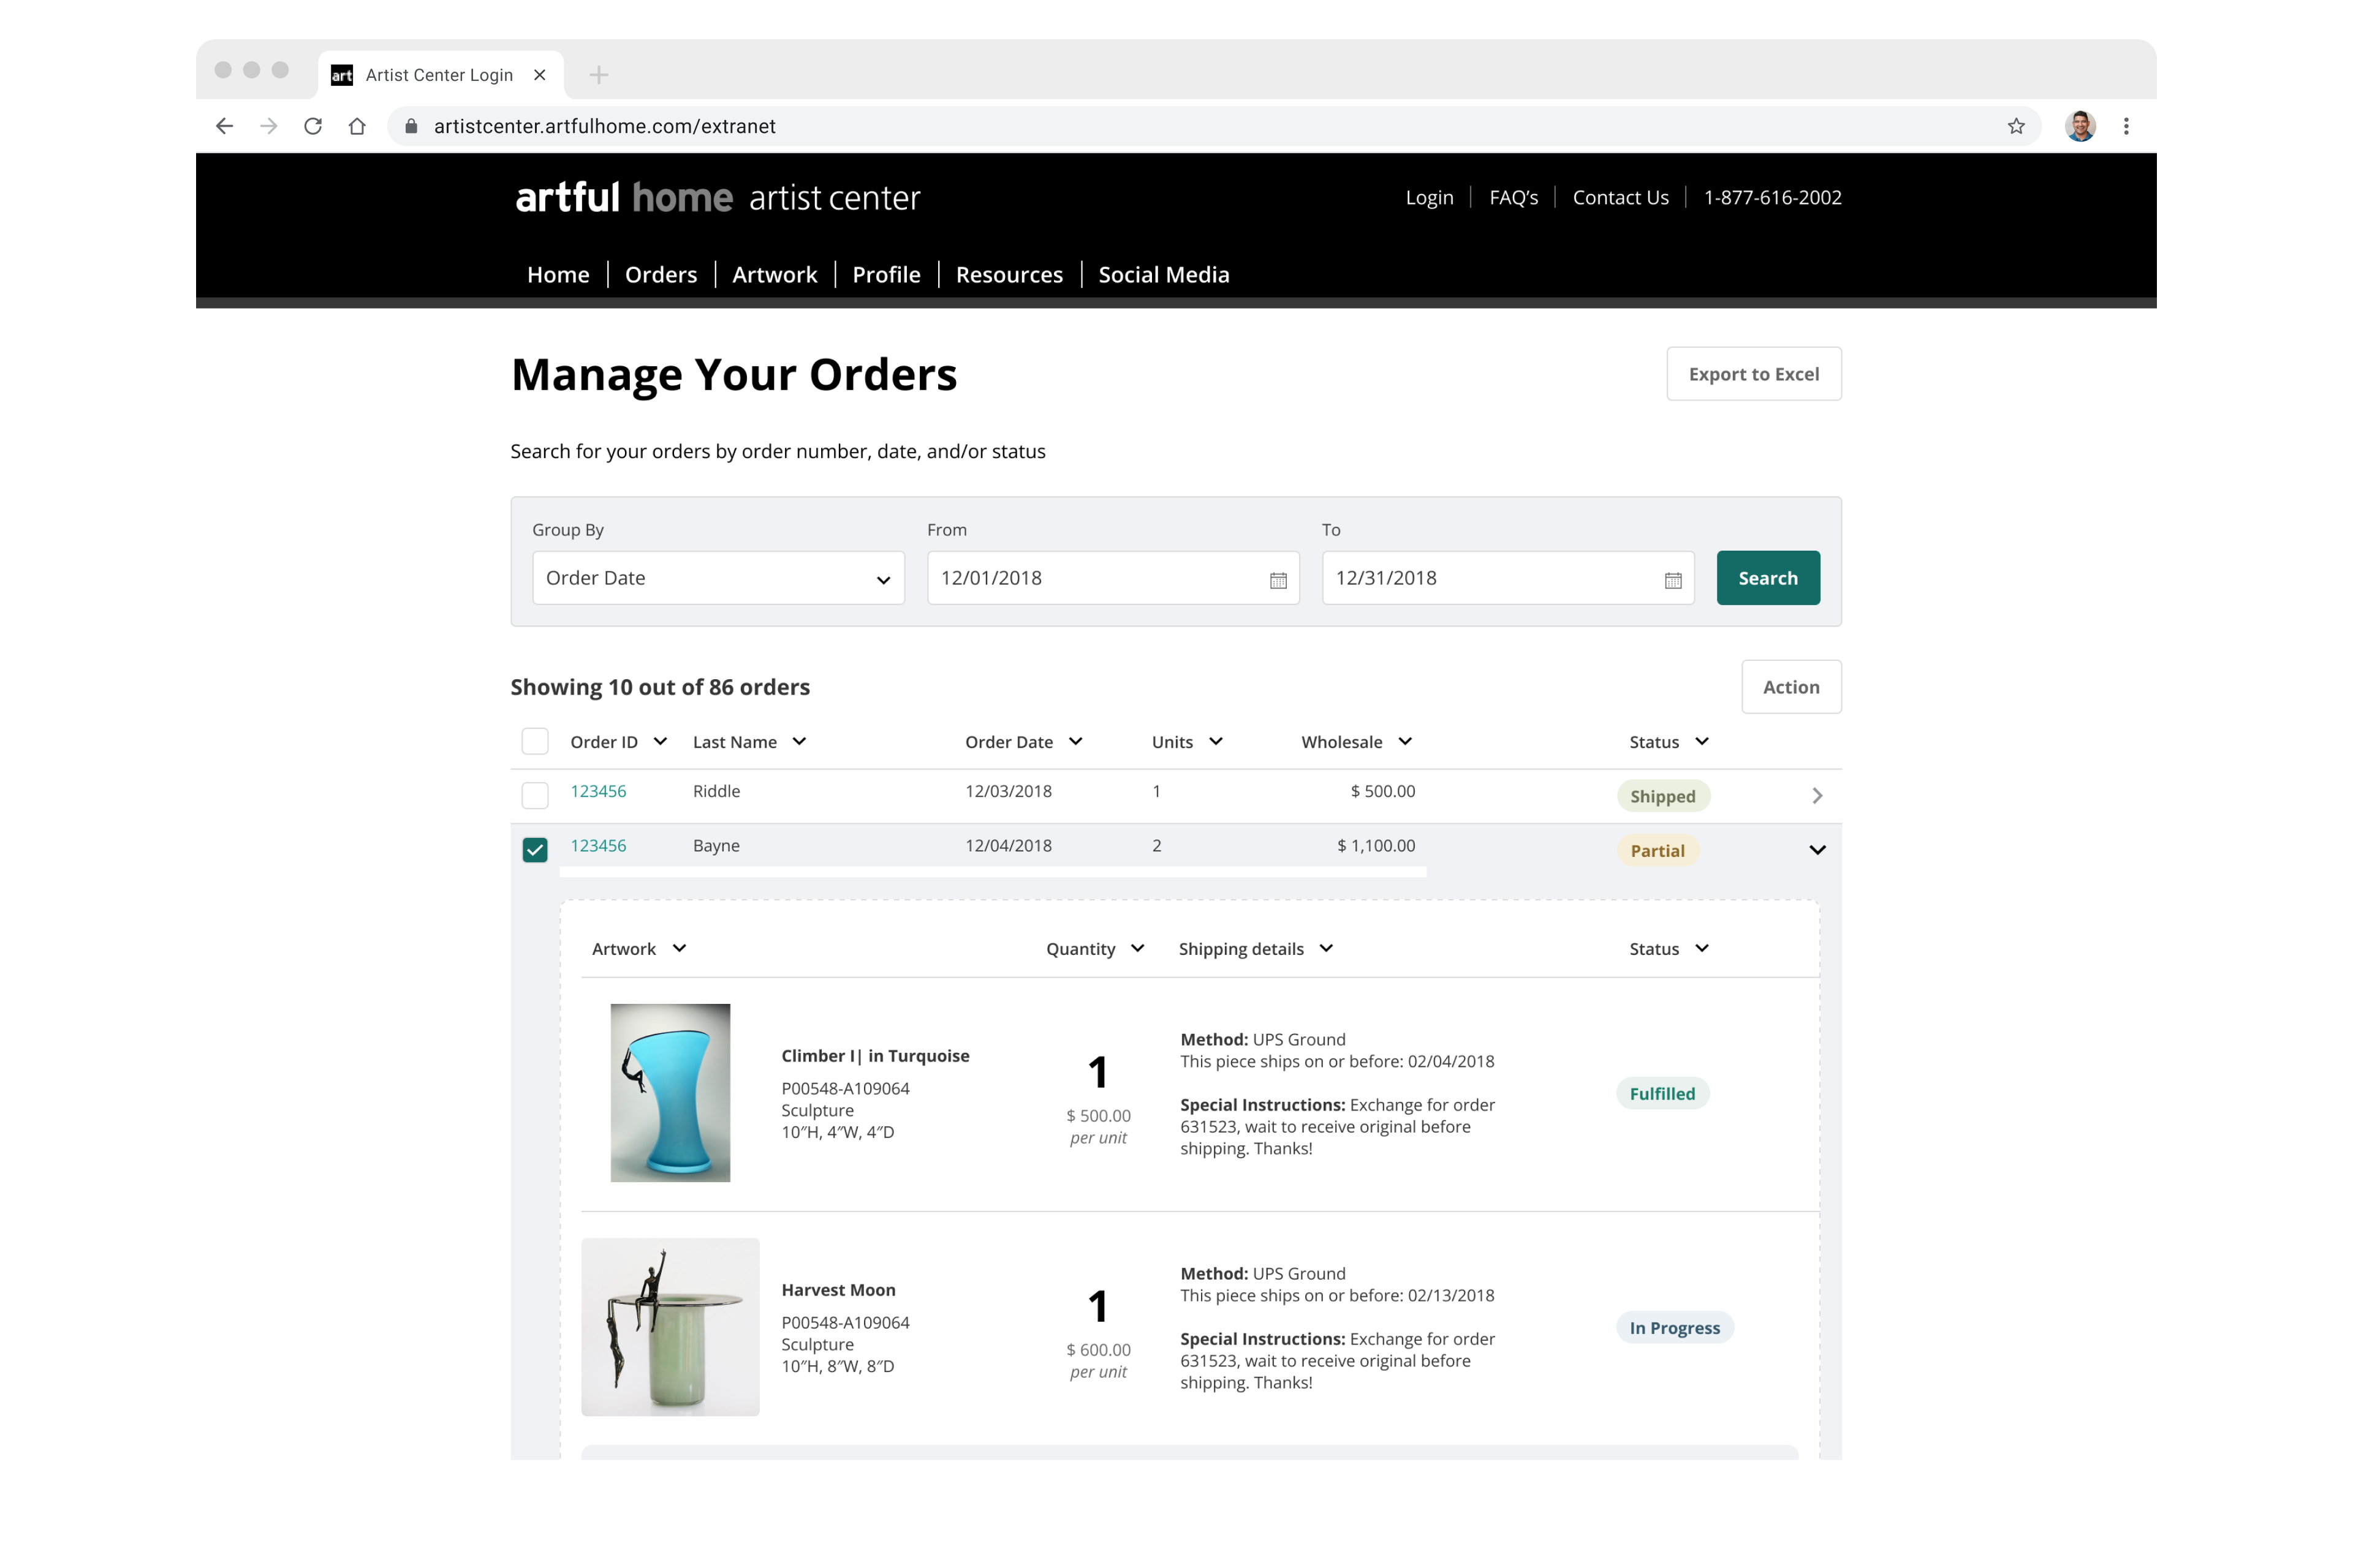Click the user profile avatar
Image resolution: width=2353 pixels, height=1568 pixels.
tap(2080, 126)
